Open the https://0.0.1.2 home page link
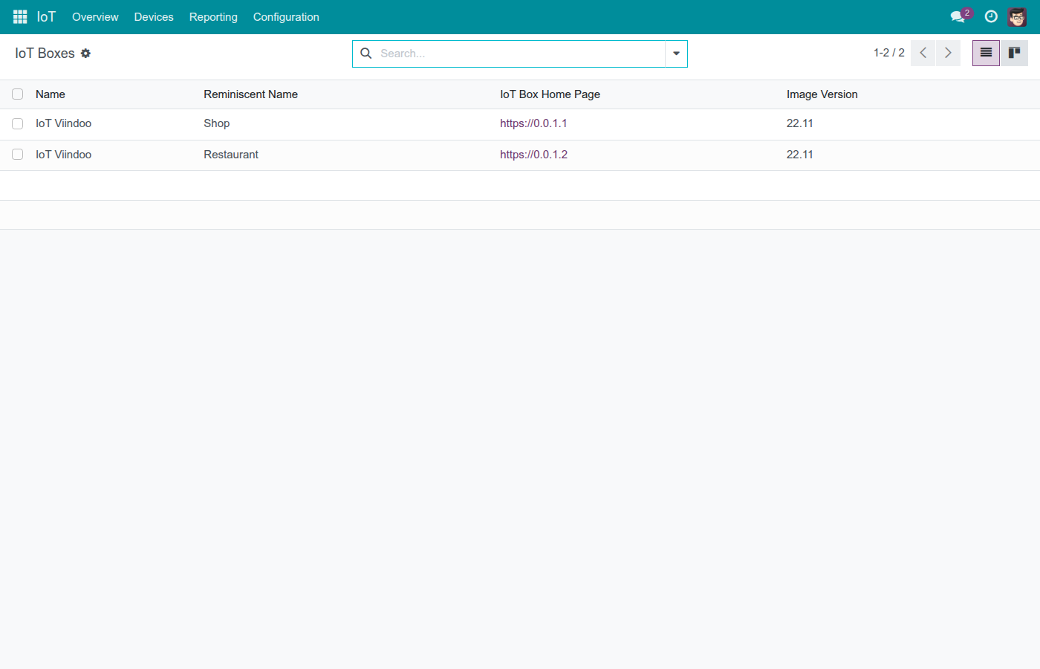Screen dimensions: 1040x669 click(x=533, y=155)
